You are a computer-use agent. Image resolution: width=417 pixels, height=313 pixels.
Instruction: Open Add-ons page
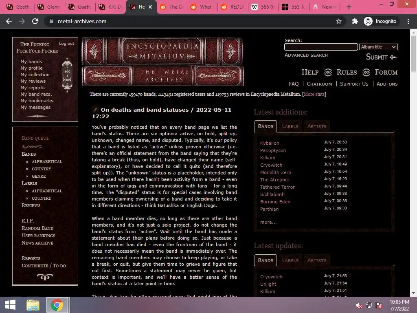tap(387, 84)
